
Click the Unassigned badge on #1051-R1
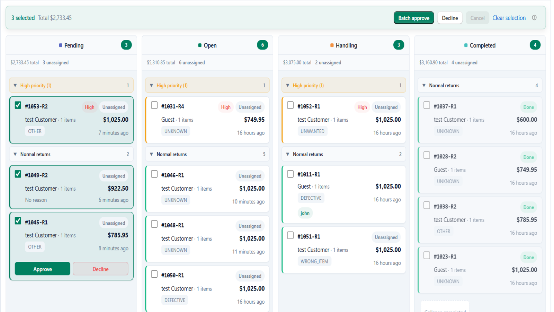coord(386,237)
